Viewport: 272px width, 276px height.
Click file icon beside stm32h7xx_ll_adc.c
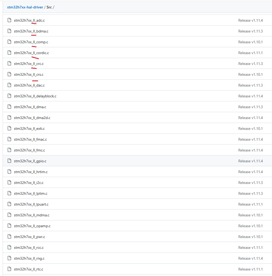pyautogui.click(x=9, y=20)
